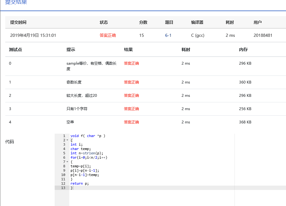
Task: Collapse the code fold at line 2
Action: click(67, 140)
